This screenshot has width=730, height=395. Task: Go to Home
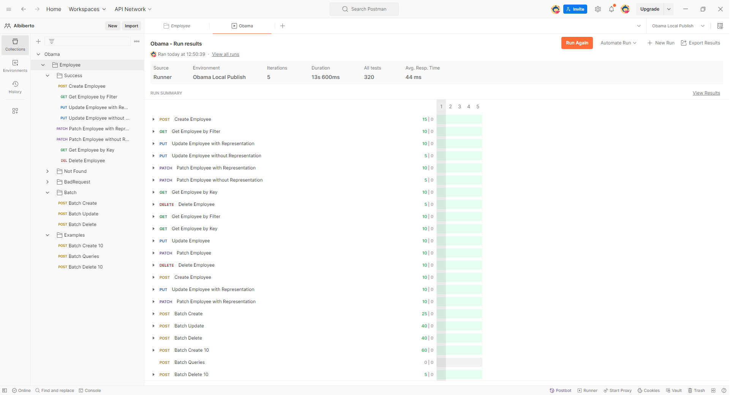[x=54, y=9]
